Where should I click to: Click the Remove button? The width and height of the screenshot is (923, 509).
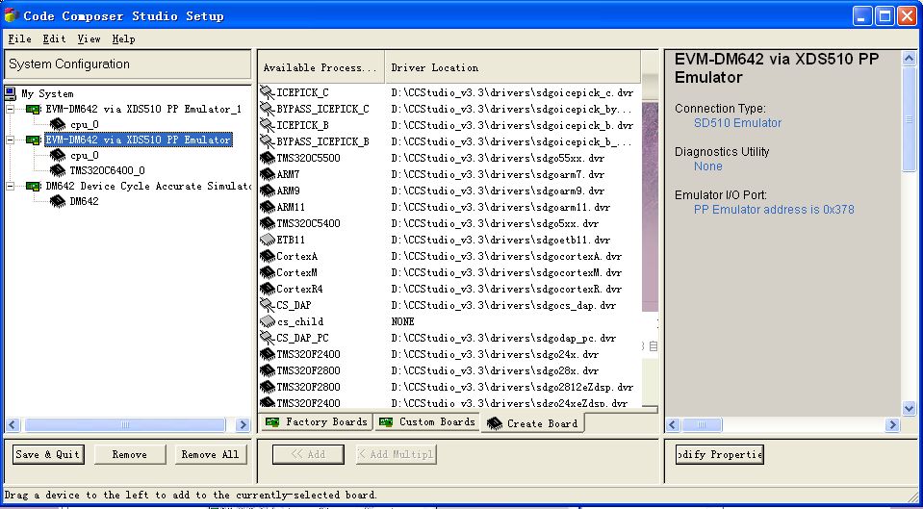pos(130,454)
